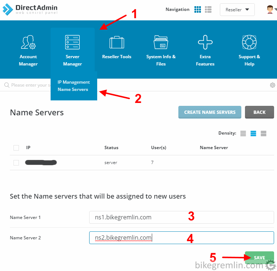This screenshot has height=271, width=277.
Task: Open the user avatar menu
Action: (x=270, y=9)
